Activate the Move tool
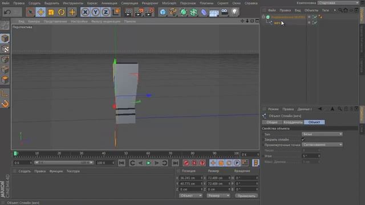The width and height of the screenshot is (365, 205). pyautogui.click(x=40, y=12)
